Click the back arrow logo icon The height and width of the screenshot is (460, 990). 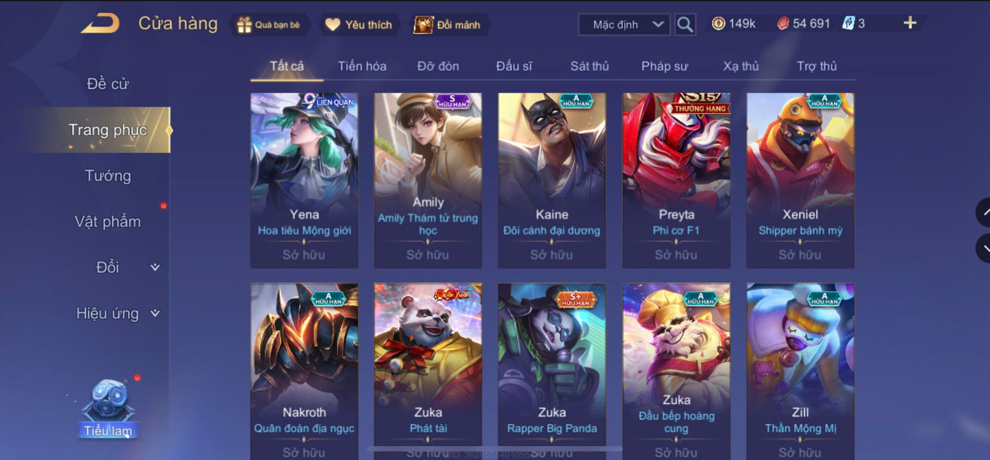tap(100, 24)
